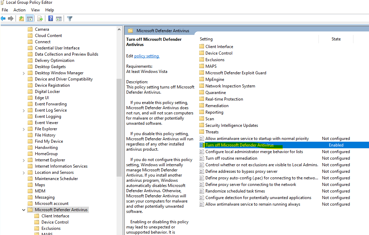This screenshot has width=369, height=235.
Task: Go back with the blue Back arrow
Action: click(x=3, y=18)
